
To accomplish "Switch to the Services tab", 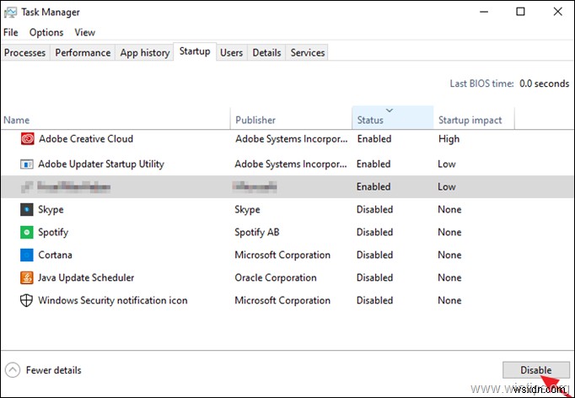I will point(308,53).
